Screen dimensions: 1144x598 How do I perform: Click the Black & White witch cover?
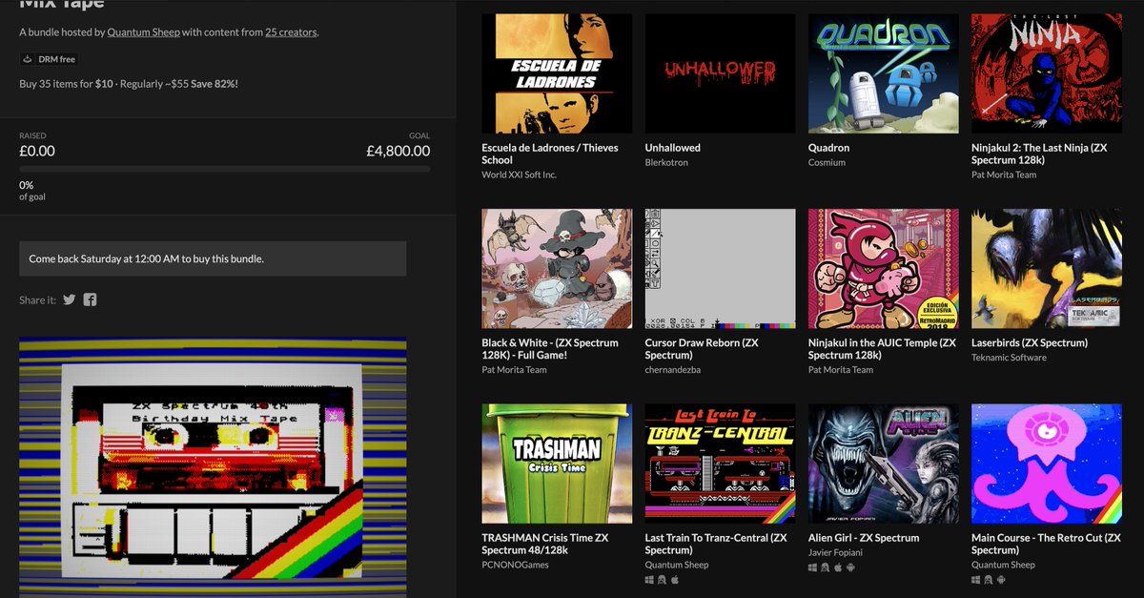click(557, 269)
